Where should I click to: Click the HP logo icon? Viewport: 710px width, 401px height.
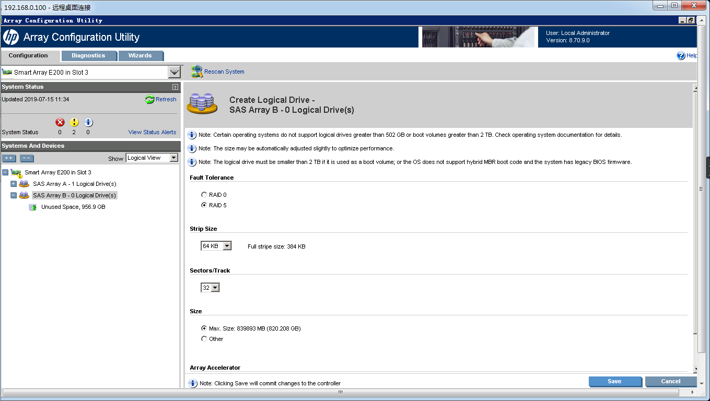(11, 37)
